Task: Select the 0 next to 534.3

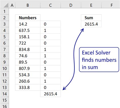Action: (50, 75)
